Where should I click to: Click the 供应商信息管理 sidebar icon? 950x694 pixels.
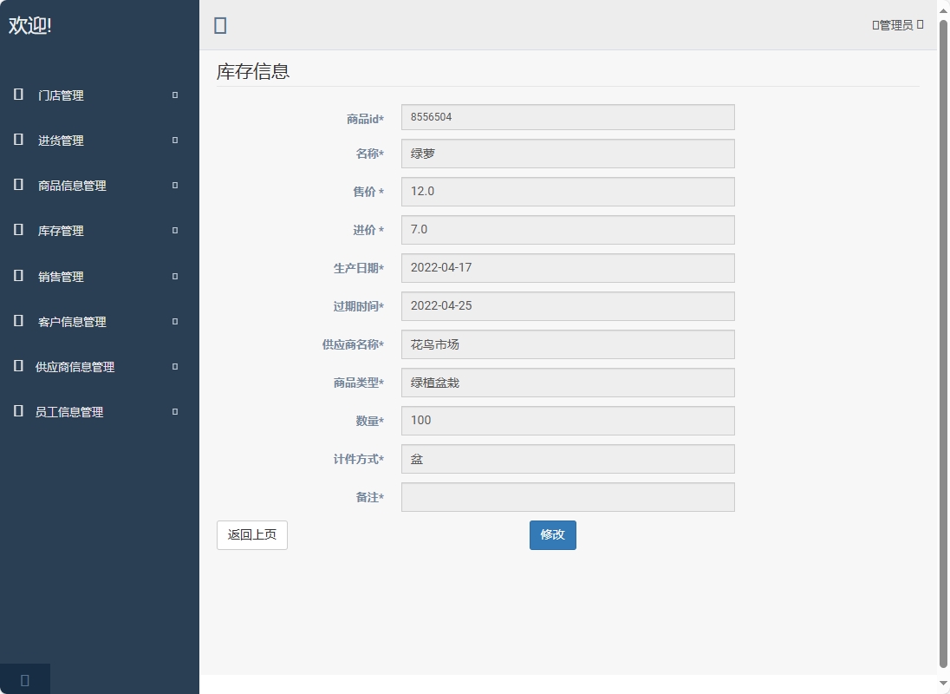click(x=17, y=366)
